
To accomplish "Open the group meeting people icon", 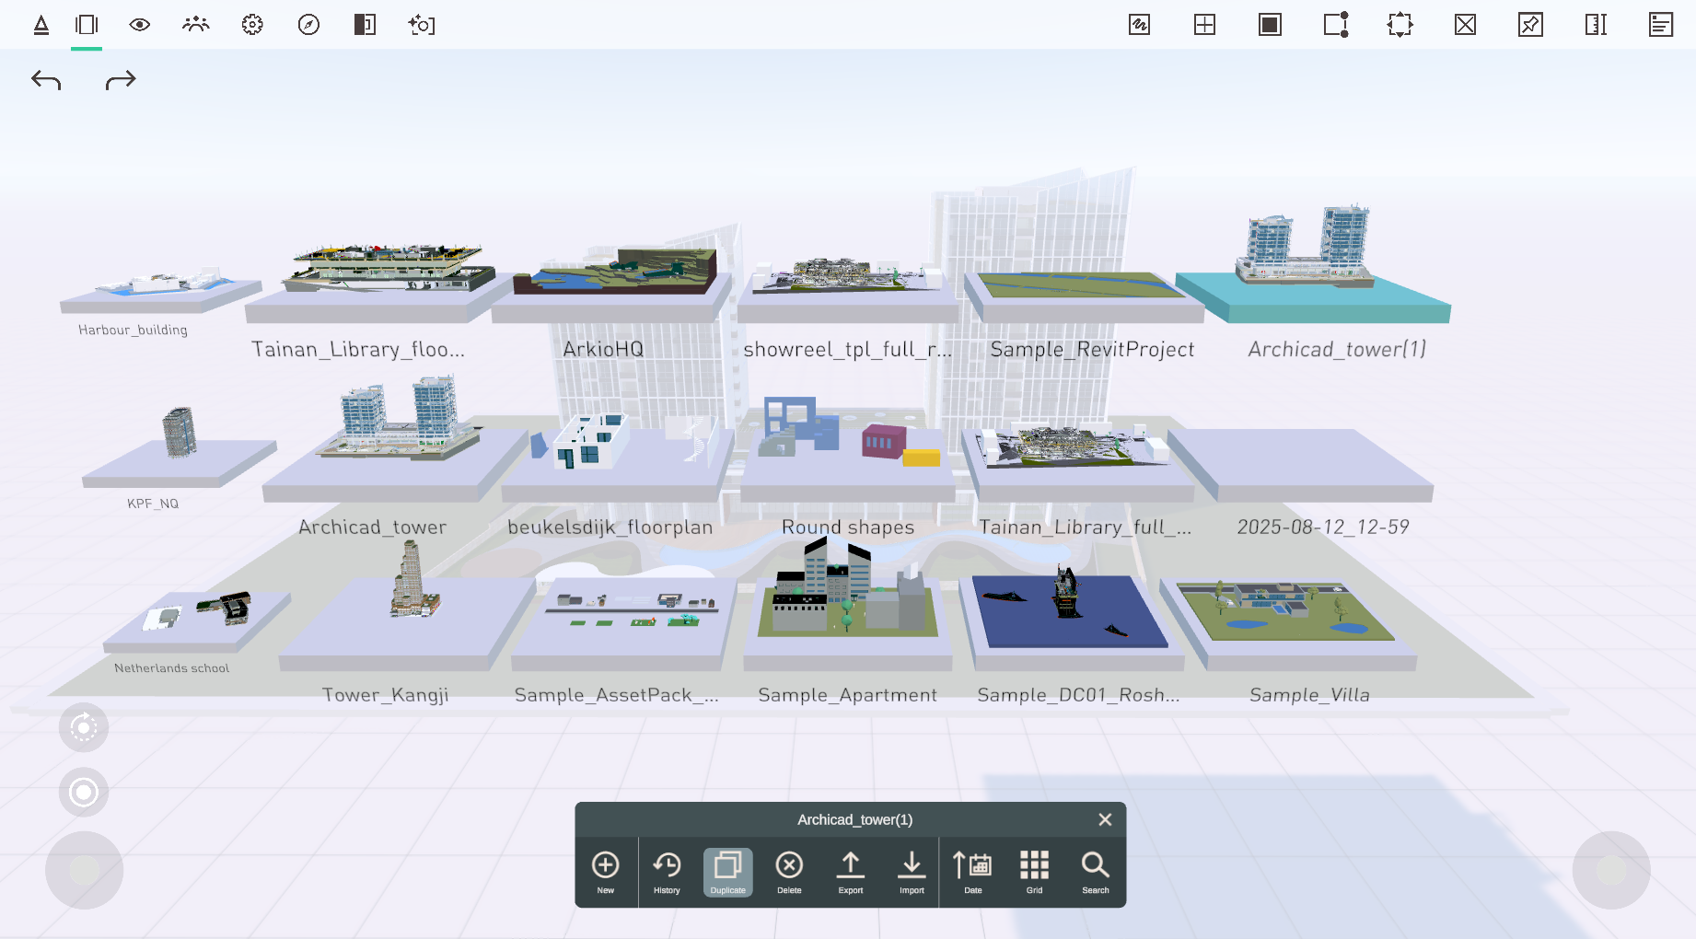I will point(196,25).
